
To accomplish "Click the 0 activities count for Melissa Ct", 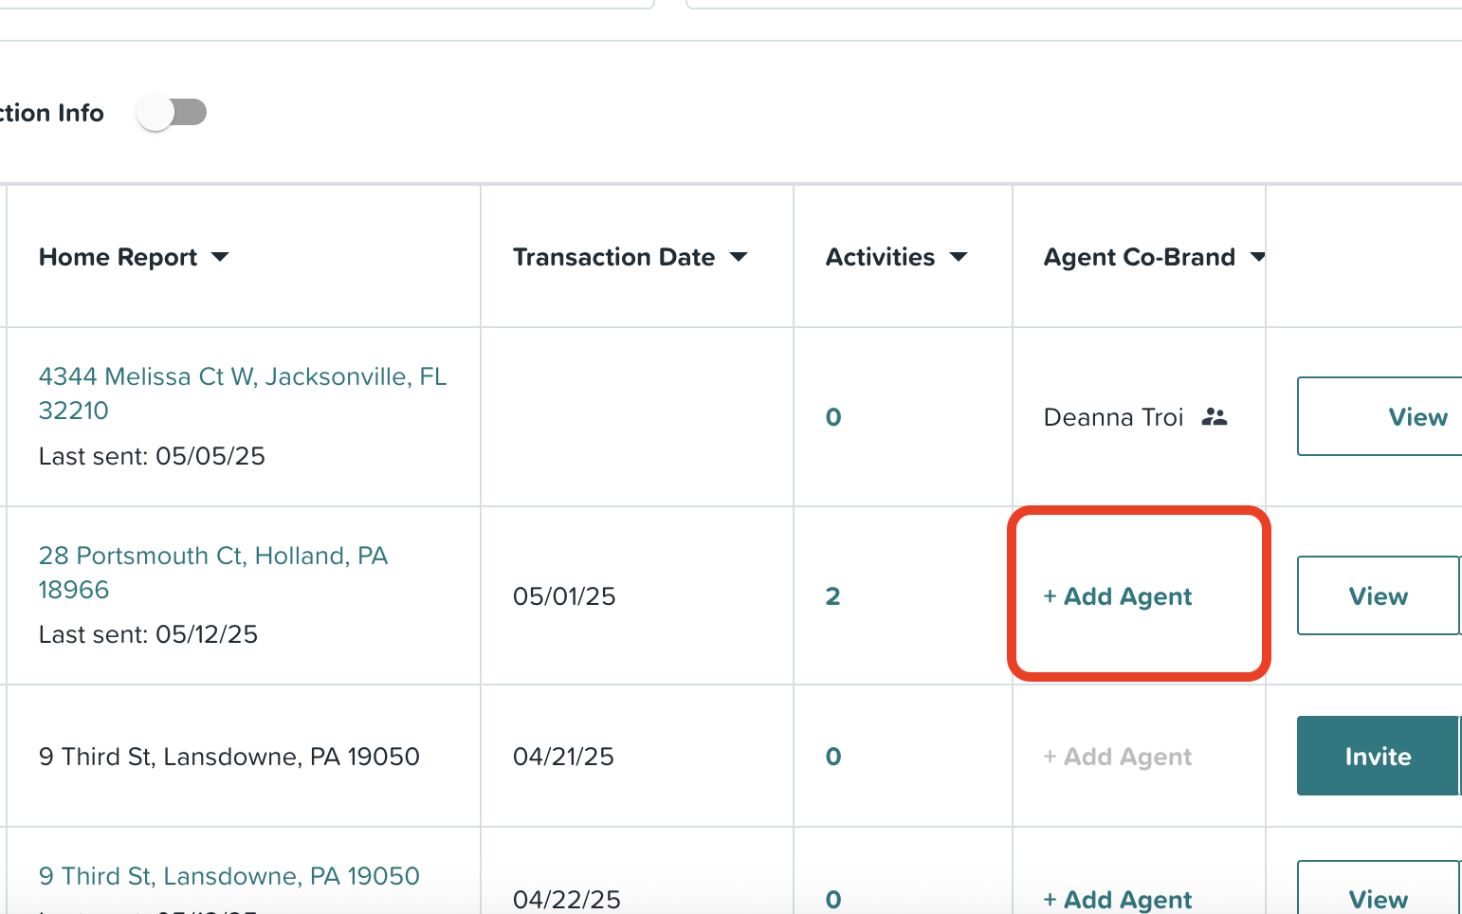I will point(833,417).
